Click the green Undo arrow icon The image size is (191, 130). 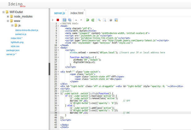point(87,20)
